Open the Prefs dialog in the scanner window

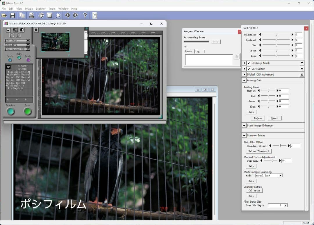10,60
